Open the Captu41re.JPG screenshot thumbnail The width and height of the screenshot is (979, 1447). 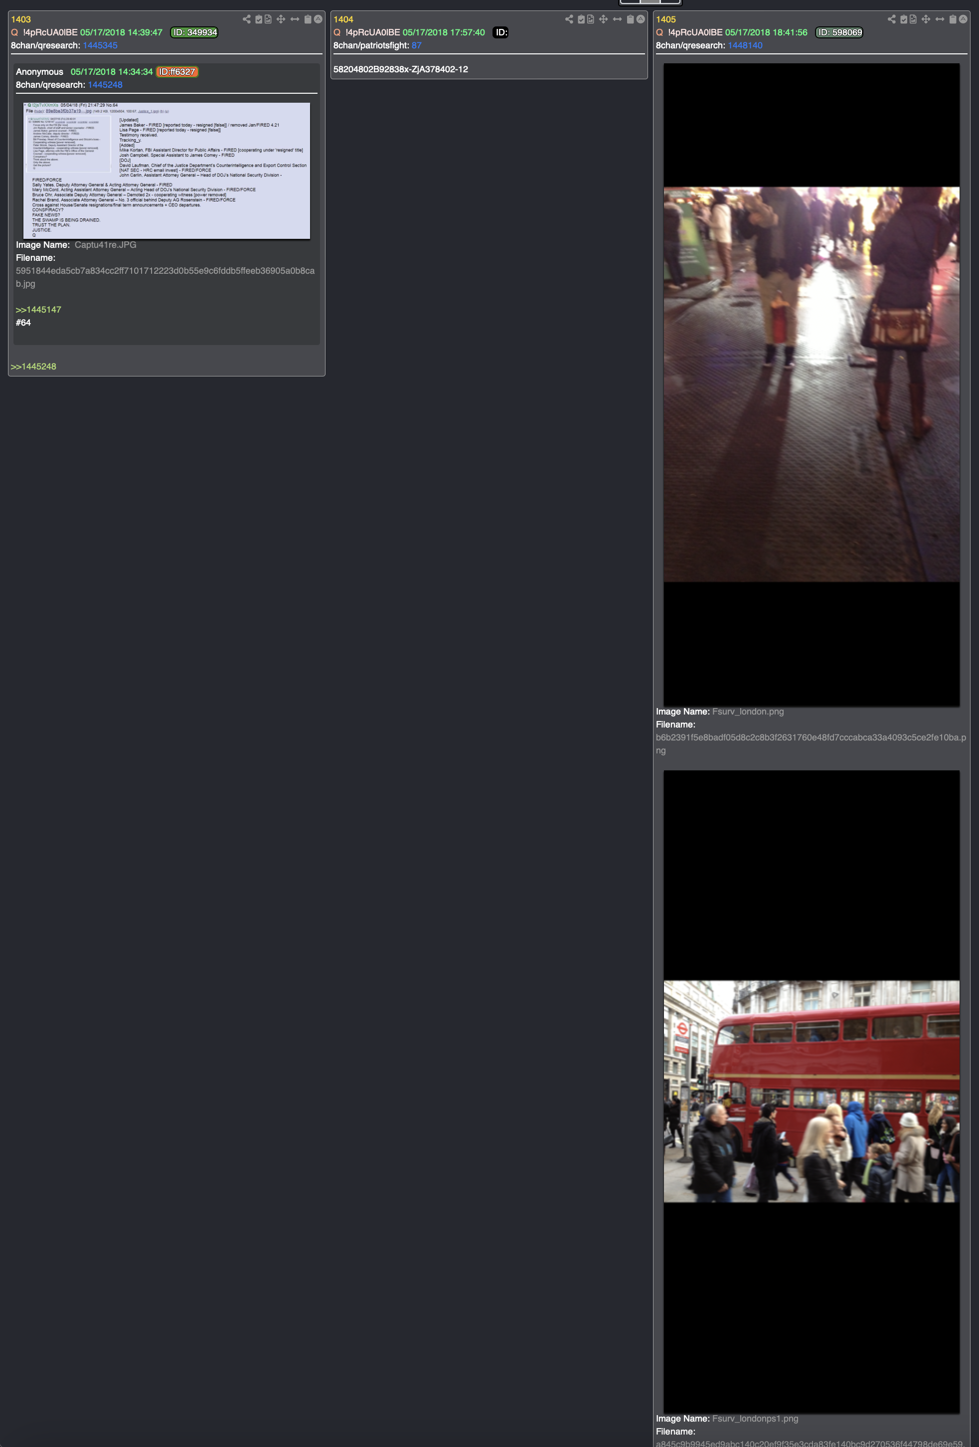[166, 171]
